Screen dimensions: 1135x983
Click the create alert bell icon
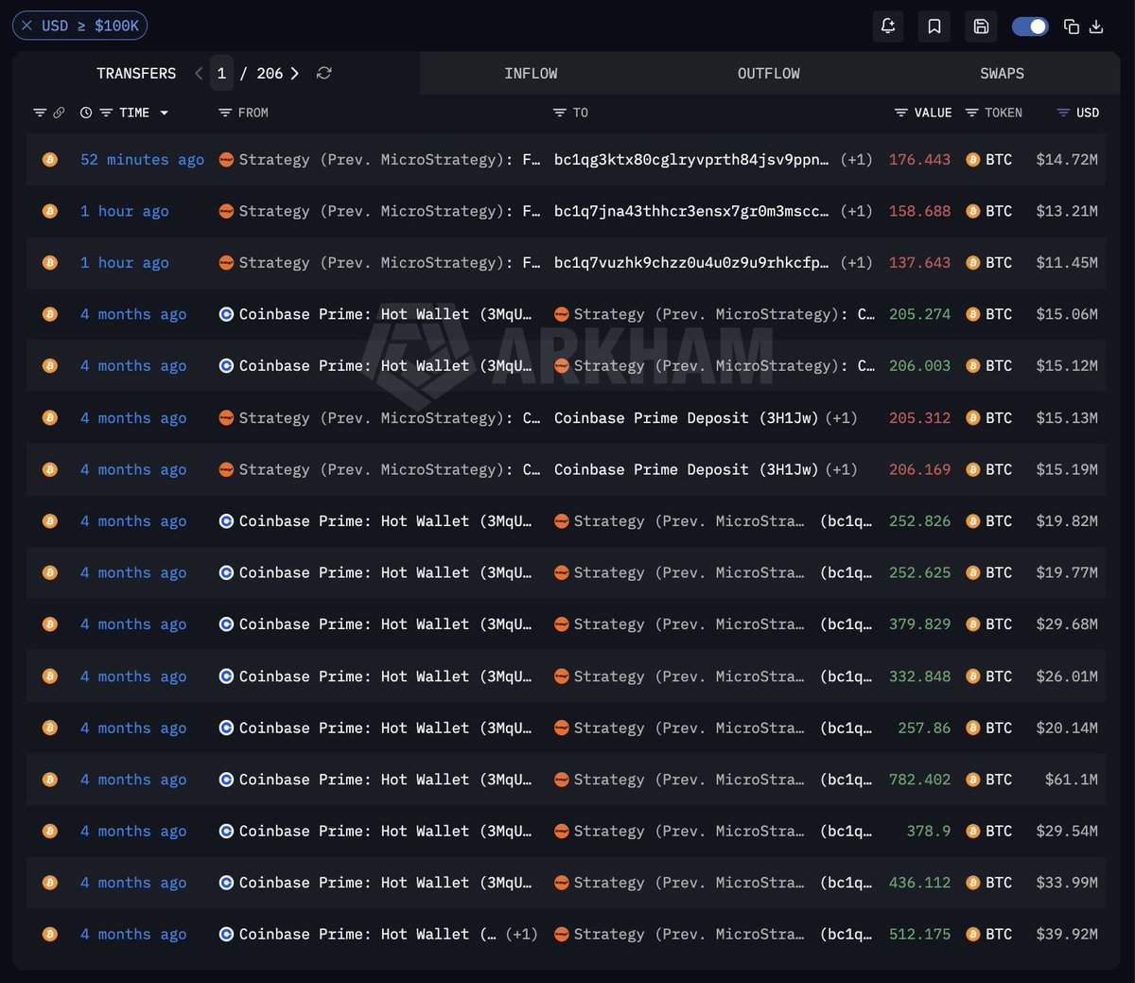tap(888, 26)
